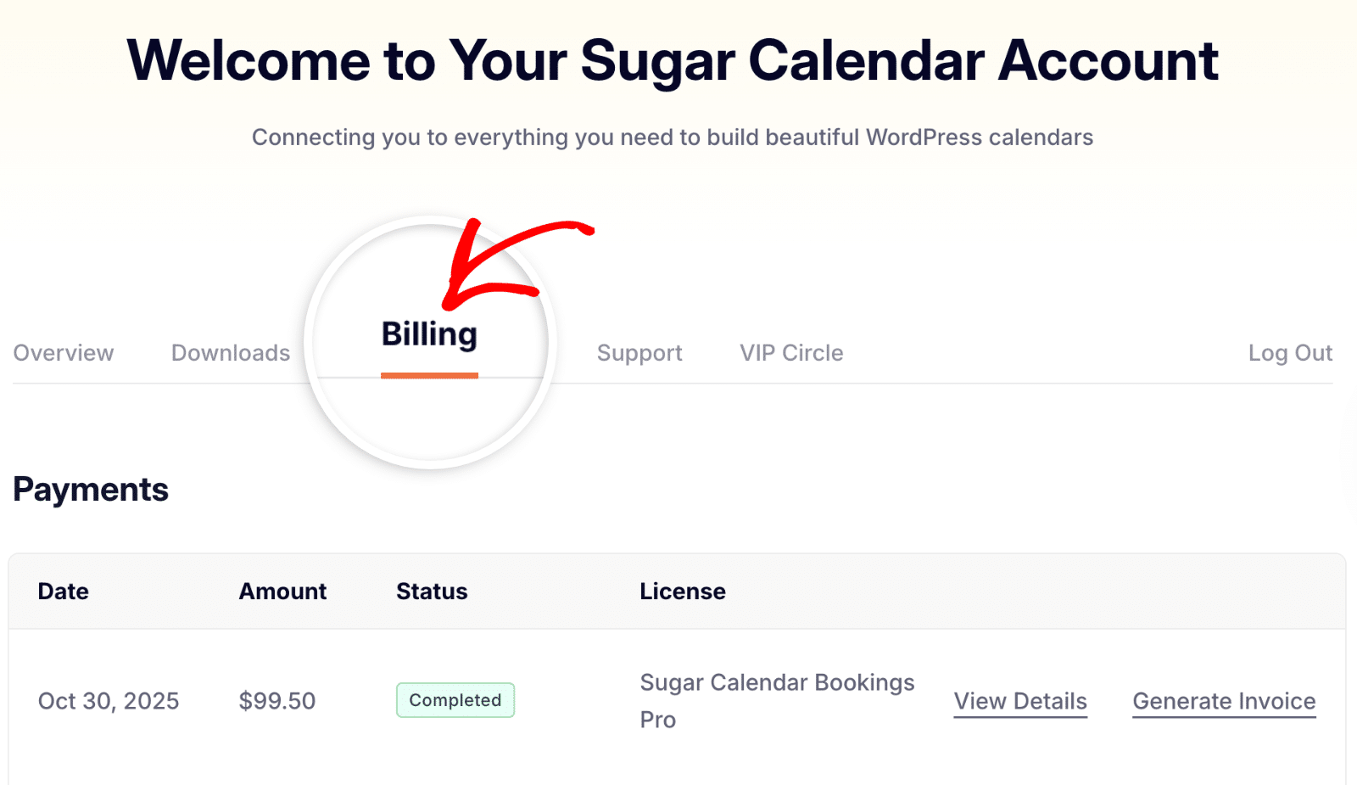The height and width of the screenshot is (785, 1357).
Task: Click the Date column header
Action: (63, 592)
